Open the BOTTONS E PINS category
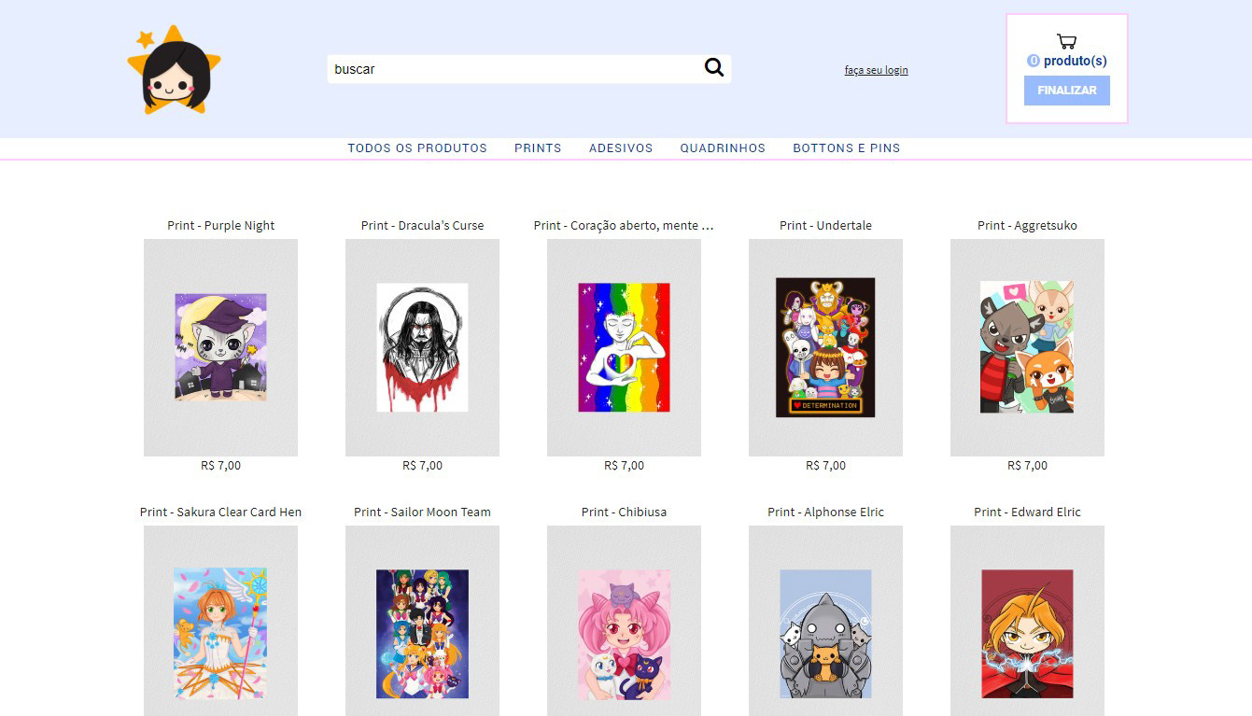This screenshot has width=1252, height=716. pos(847,147)
